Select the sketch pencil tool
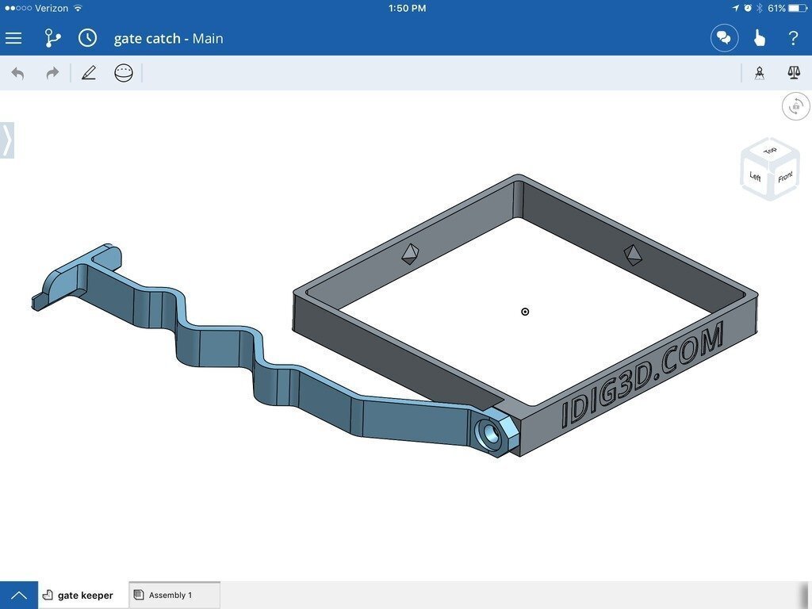The width and height of the screenshot is (812, 609). (89, 72)
